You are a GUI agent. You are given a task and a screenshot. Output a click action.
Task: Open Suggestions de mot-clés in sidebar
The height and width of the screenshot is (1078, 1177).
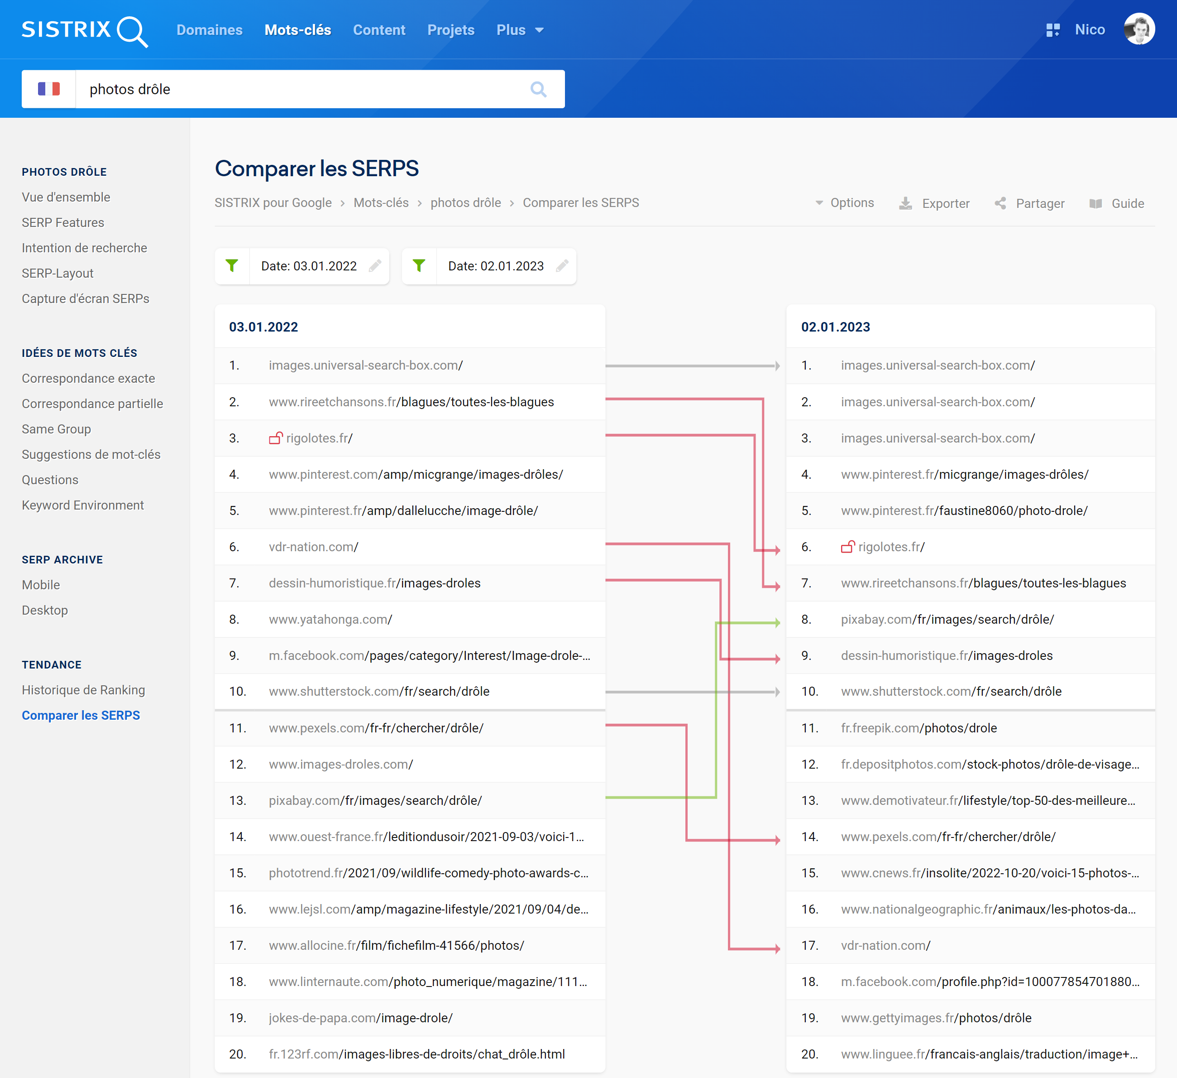pyautogui.click(x=91, y=454)
